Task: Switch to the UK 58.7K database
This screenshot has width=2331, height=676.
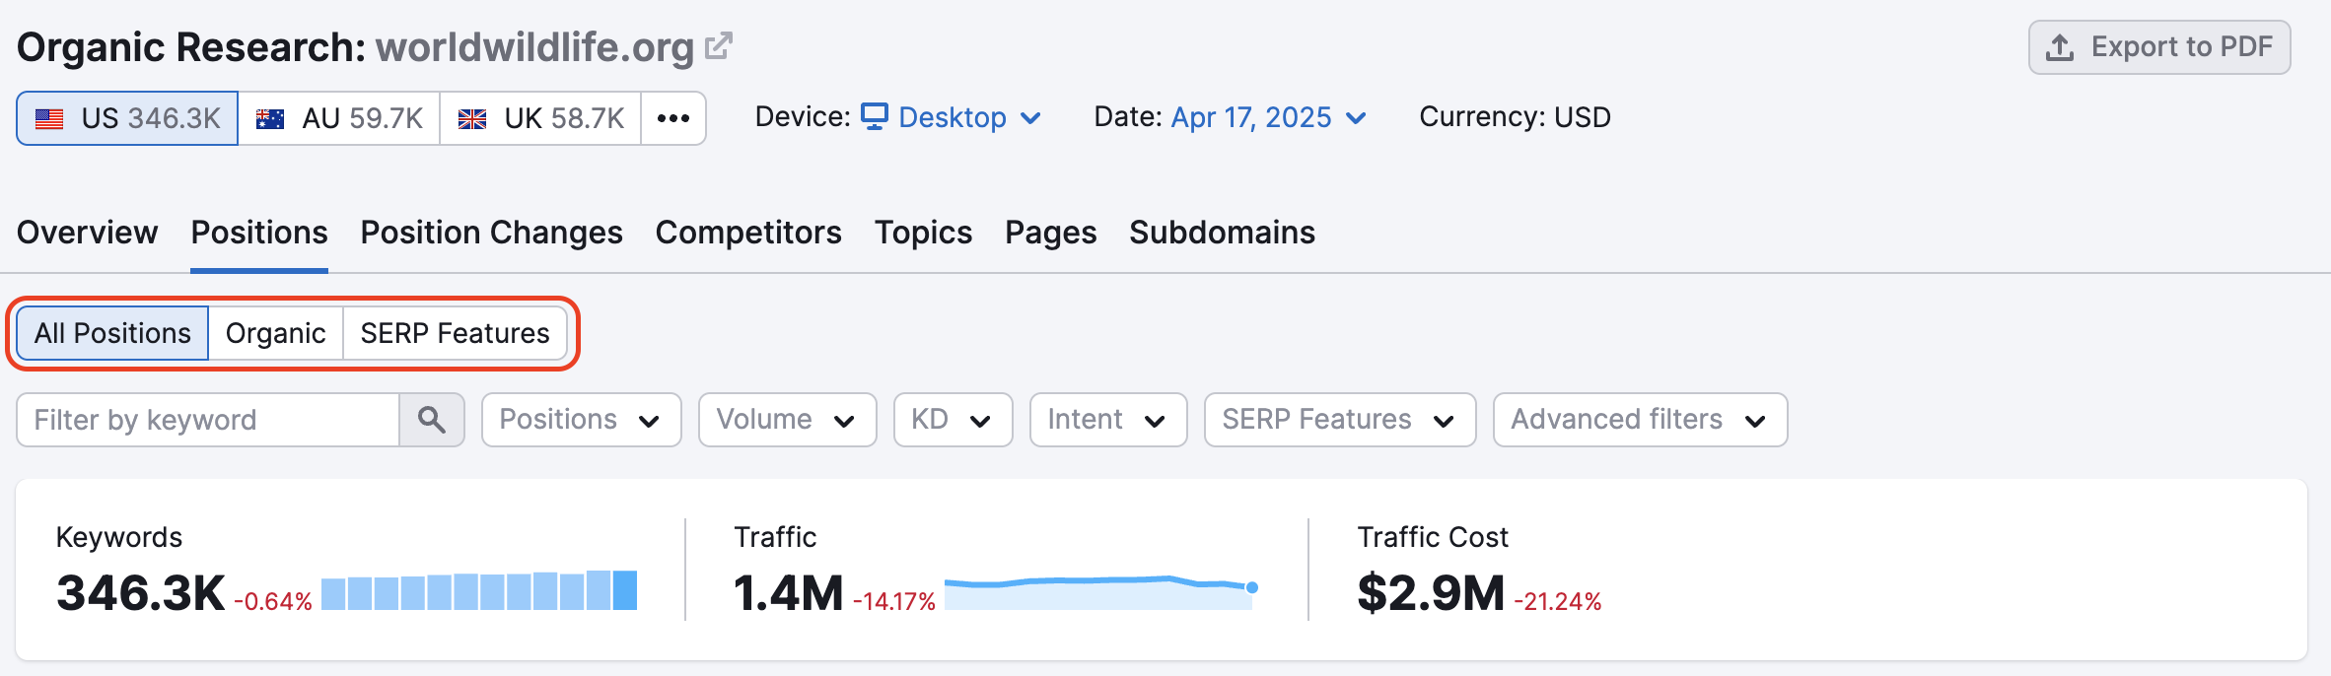Action: (x=540, y=118)
